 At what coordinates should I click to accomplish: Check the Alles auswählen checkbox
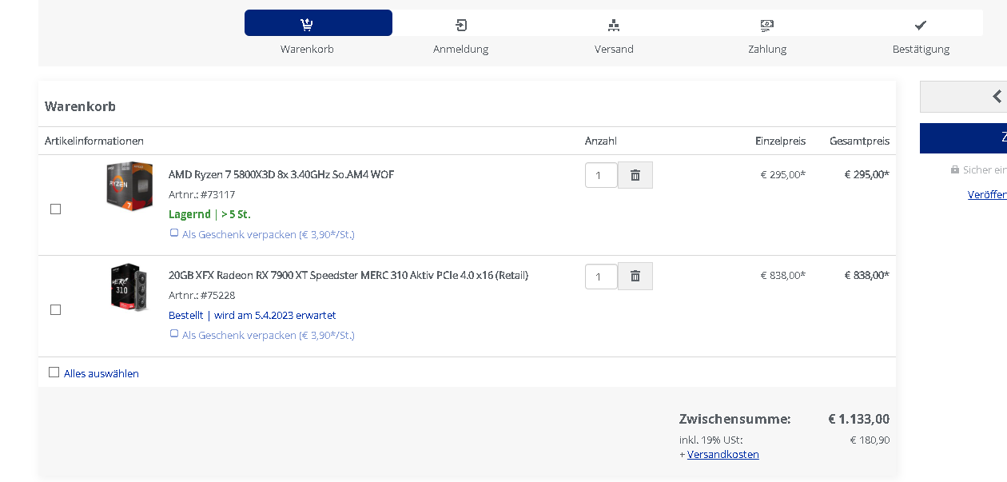coord(54,372)
